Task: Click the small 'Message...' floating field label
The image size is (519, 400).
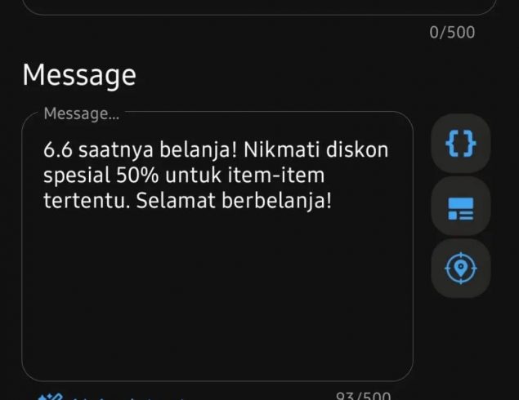Action: 82,113
